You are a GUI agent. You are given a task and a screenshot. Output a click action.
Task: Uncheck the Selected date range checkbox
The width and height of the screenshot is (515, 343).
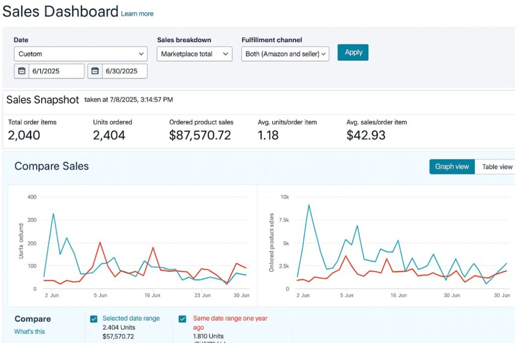[94, 319]
